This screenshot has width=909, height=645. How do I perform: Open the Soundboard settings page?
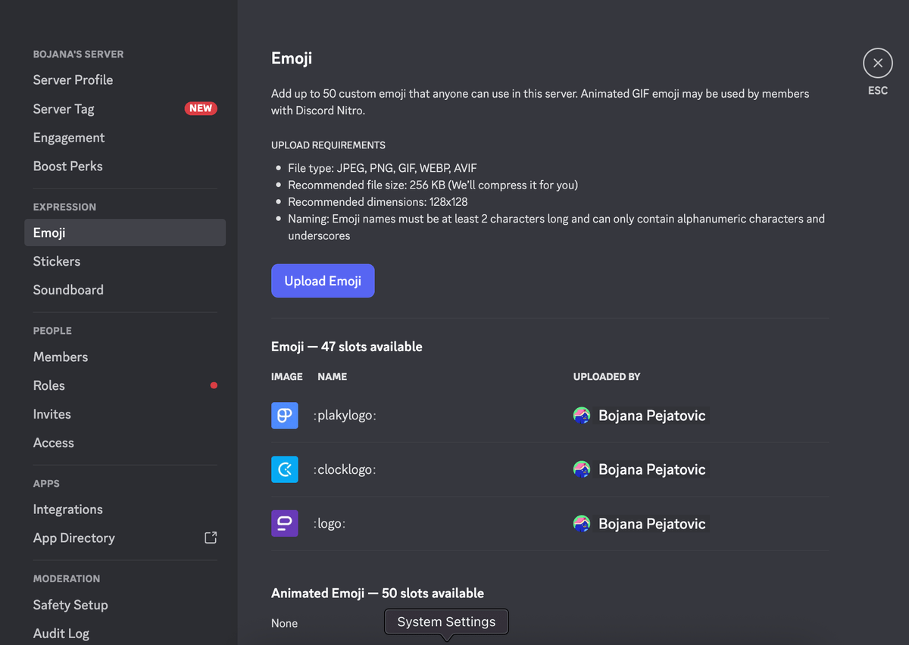coord(68,289)
